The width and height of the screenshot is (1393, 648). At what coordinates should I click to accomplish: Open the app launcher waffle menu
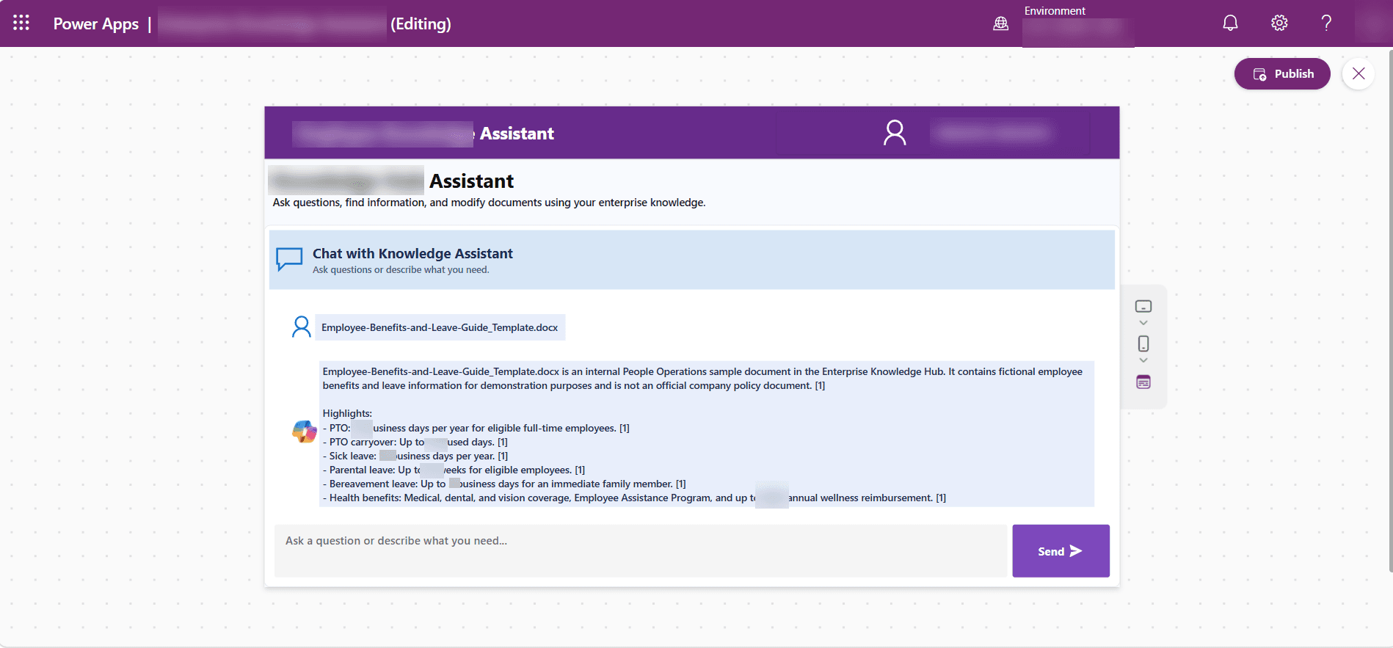point(21,23)
